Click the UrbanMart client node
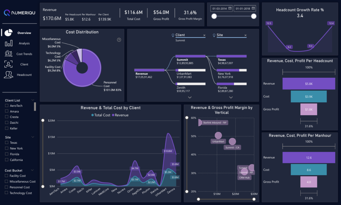The image size is (341, 205). 190,70
